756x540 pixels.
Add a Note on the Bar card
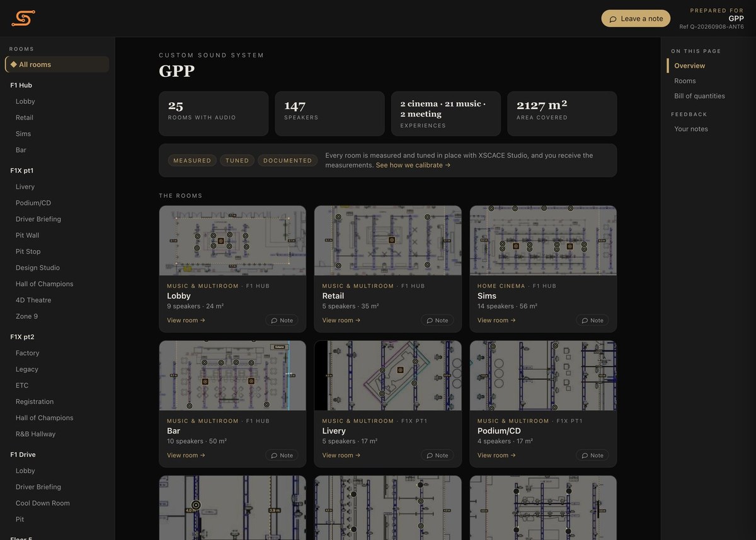click(282, 455)
